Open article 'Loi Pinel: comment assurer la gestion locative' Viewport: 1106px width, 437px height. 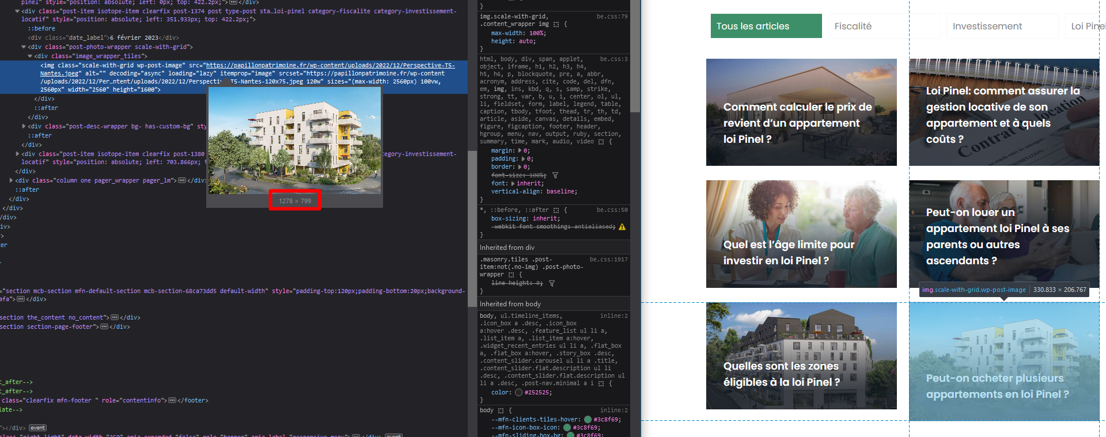coord(1004,112)
